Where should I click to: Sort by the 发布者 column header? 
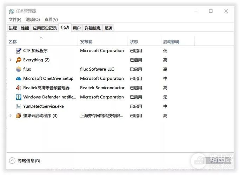click(103, 41)
